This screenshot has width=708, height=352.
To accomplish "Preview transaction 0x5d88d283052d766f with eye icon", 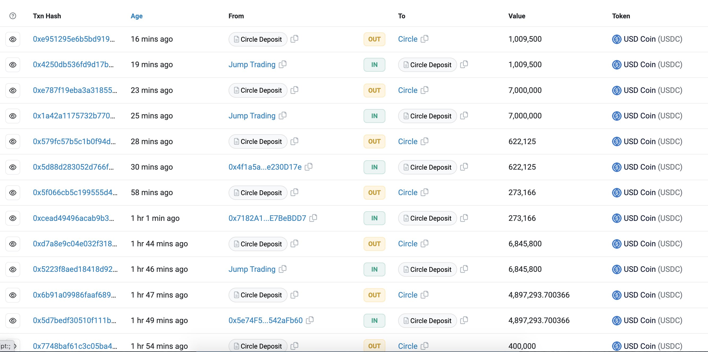I will tap(13, 167).
